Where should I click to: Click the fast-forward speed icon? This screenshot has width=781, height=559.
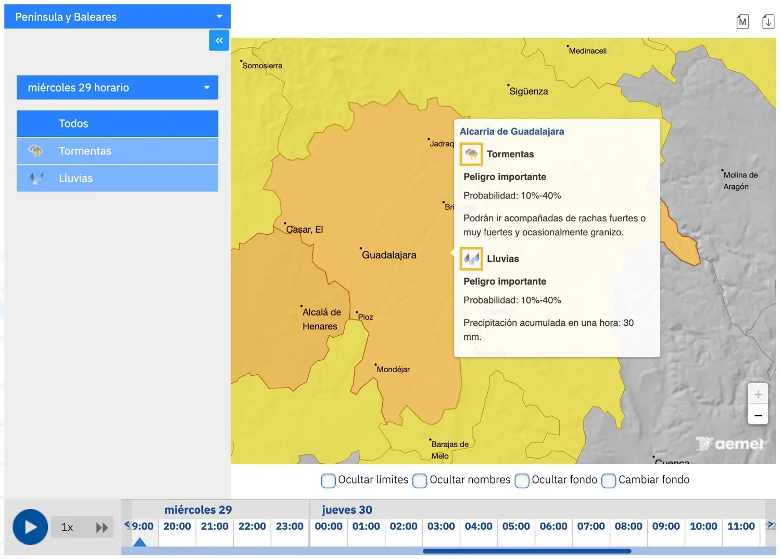coord(102,528)
